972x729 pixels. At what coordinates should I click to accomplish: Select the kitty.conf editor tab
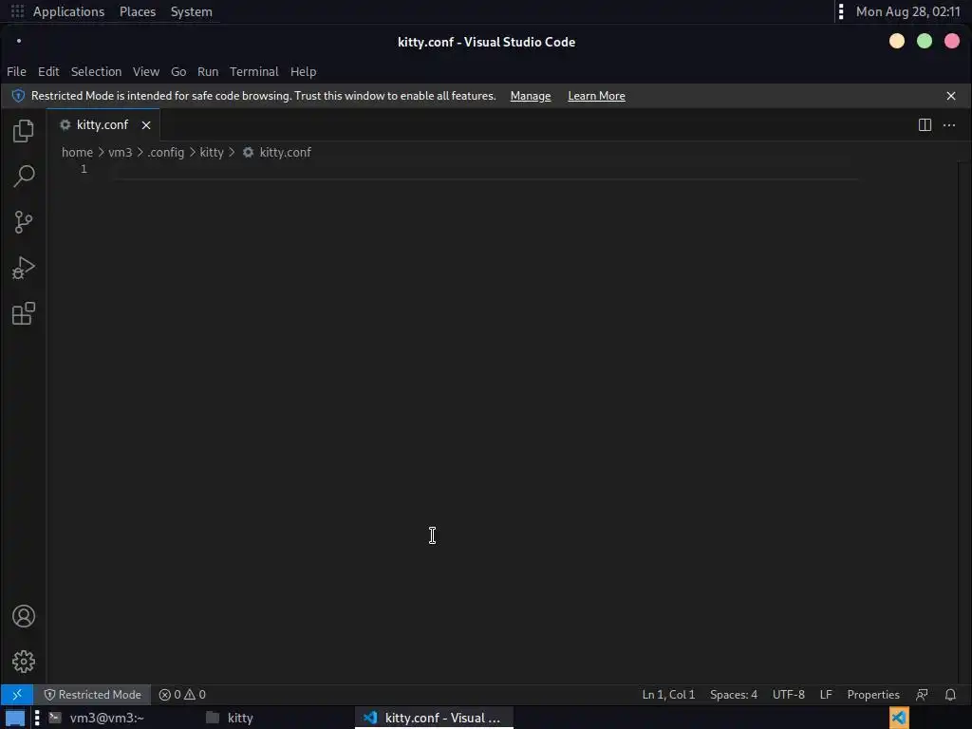tap(103, 125)
